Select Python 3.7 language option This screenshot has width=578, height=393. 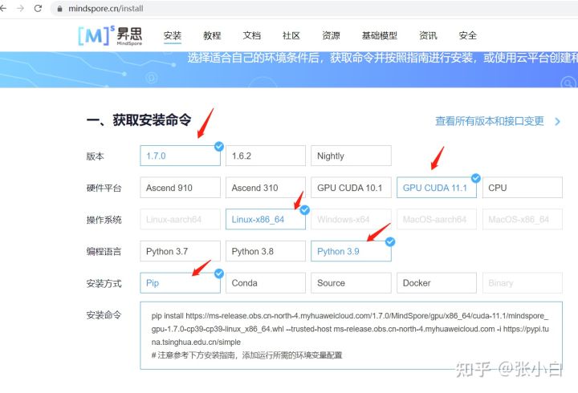click(x=181, y=251)
